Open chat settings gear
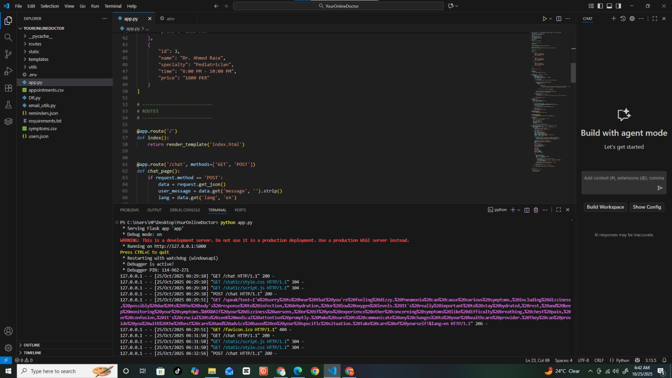The height and width of the screenshot is (378, 672). (x=632, y=18)
